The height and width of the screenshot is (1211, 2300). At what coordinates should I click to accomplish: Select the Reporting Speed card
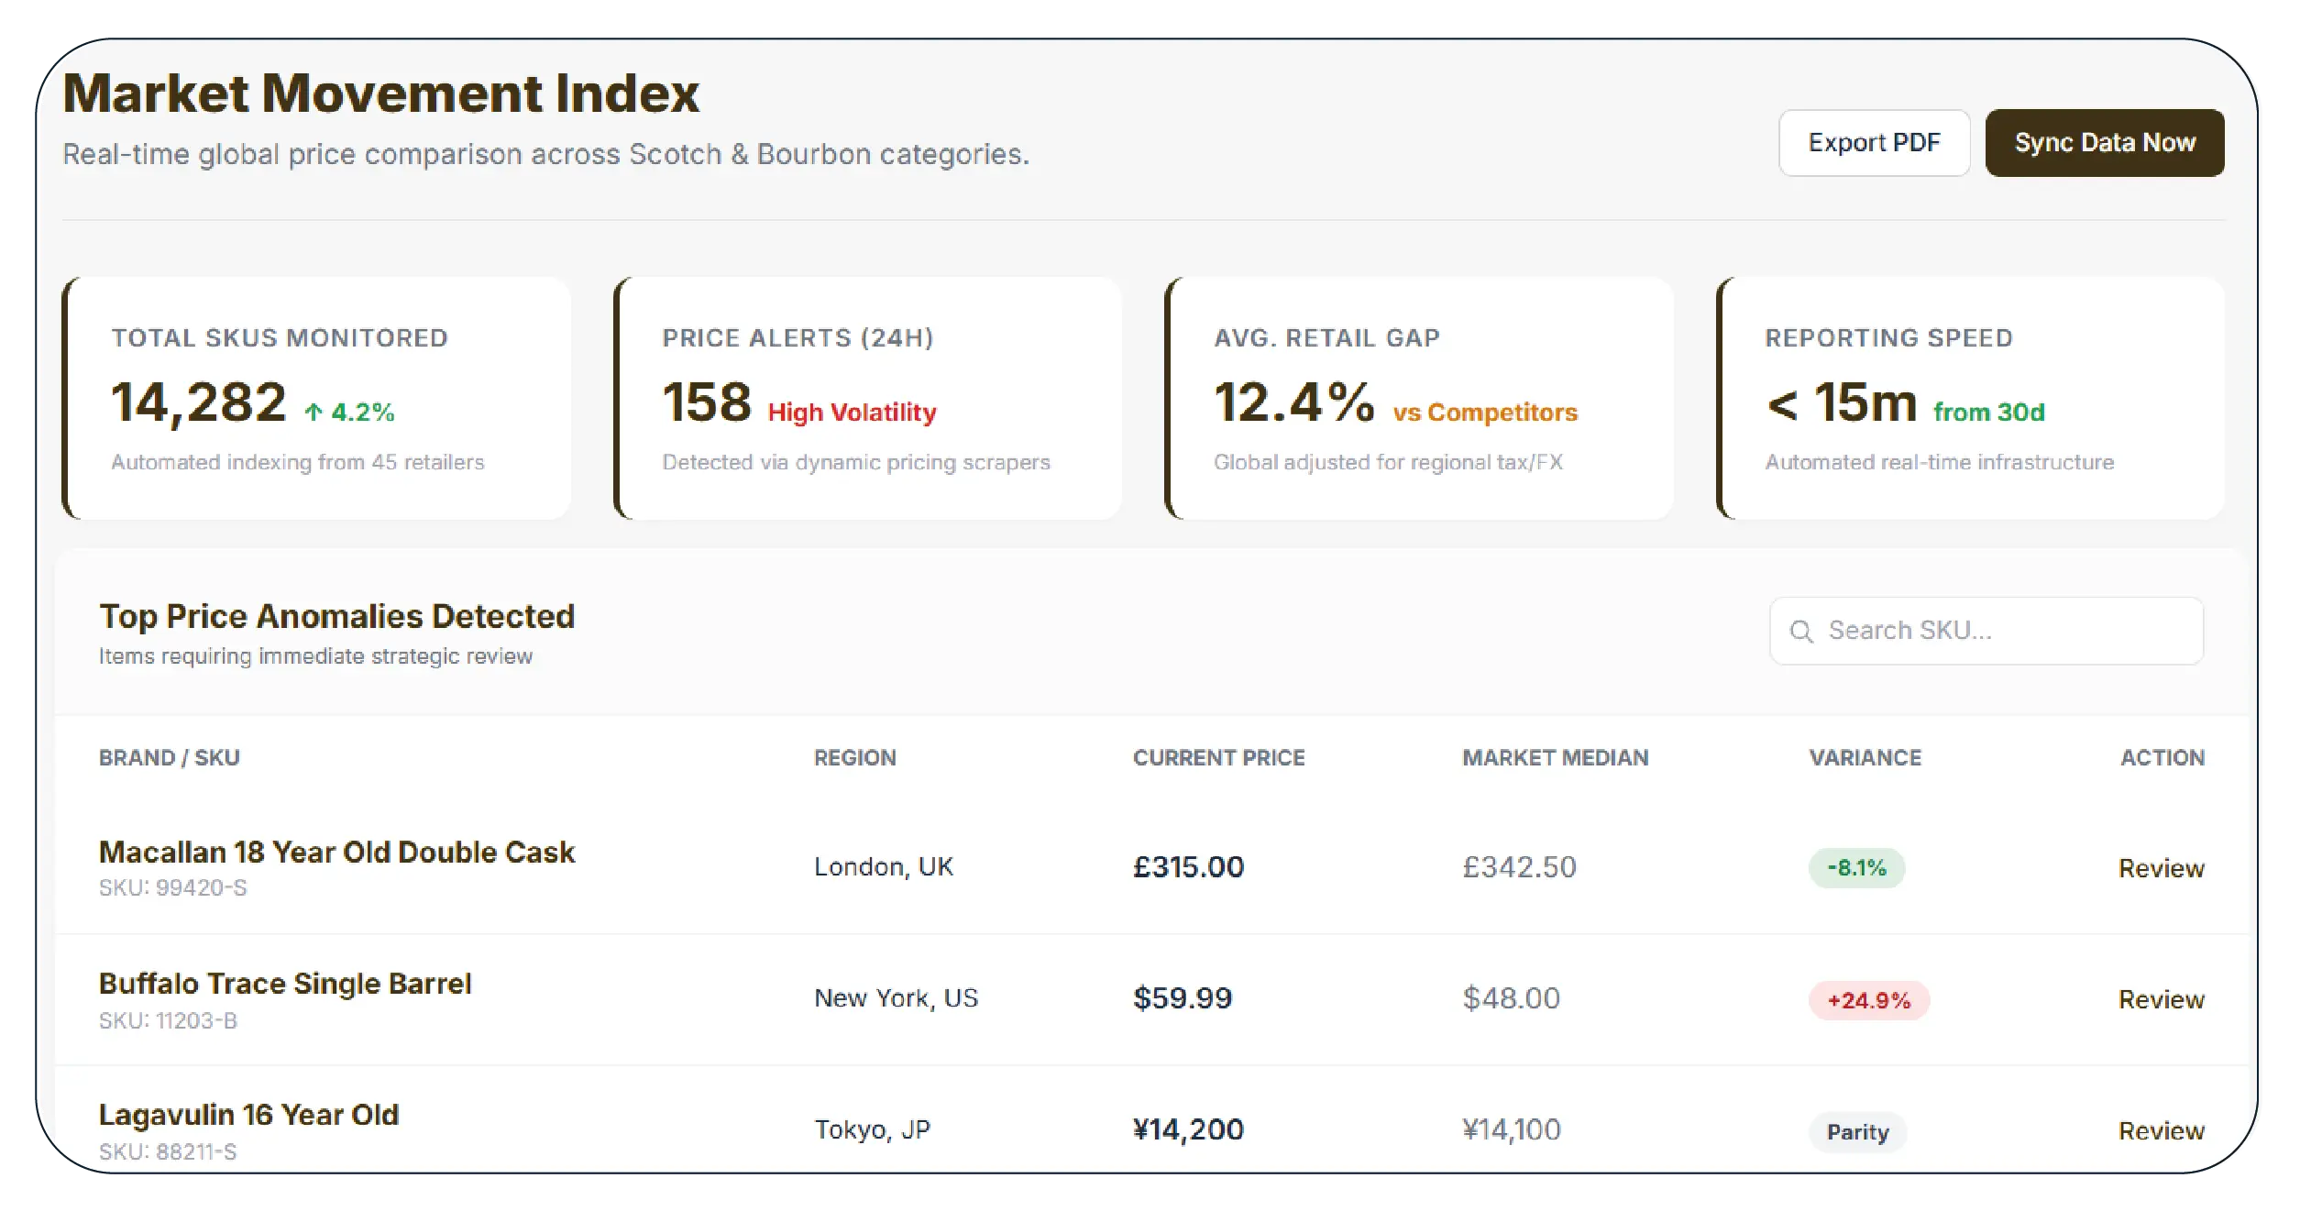1971,399
